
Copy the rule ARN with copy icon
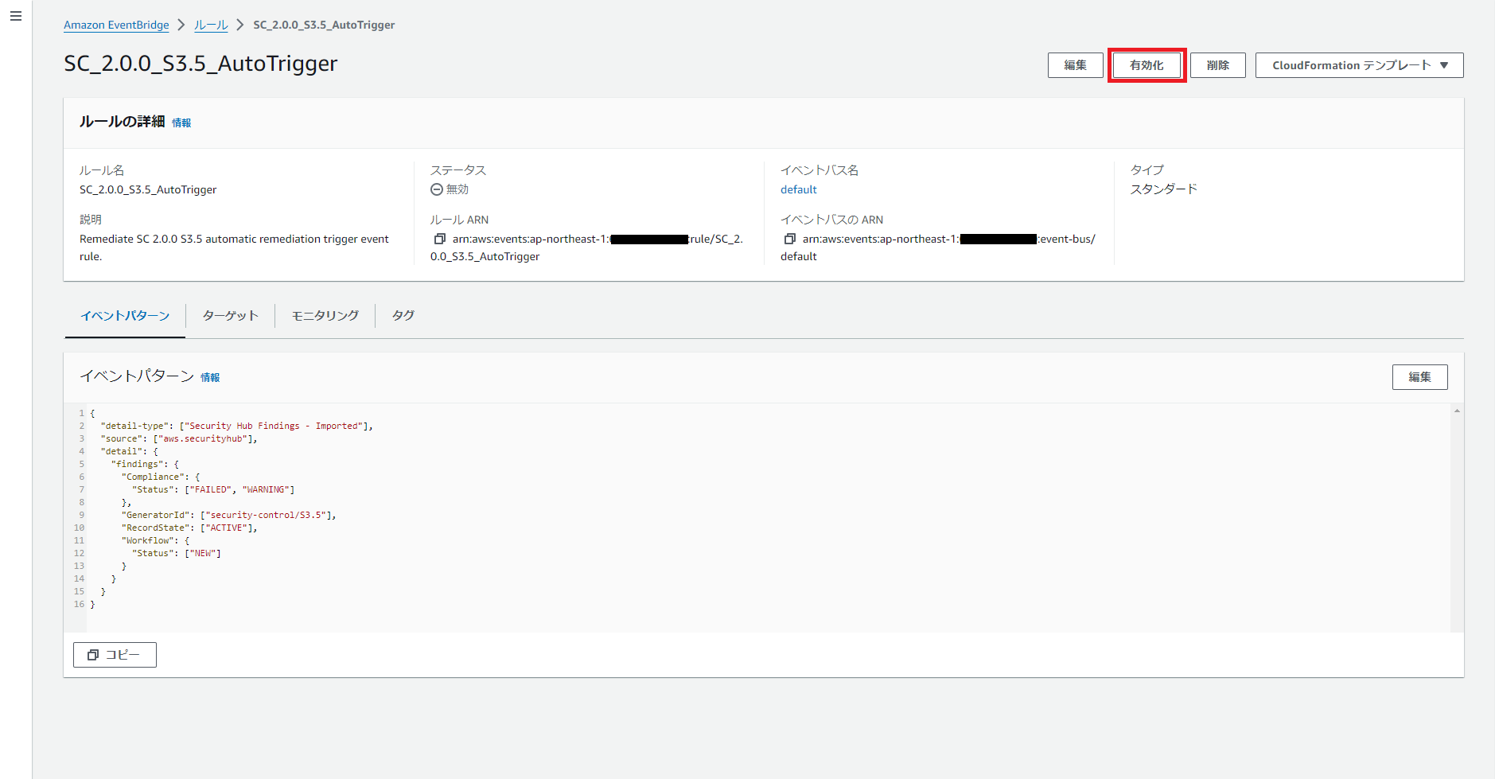(439, 239)
